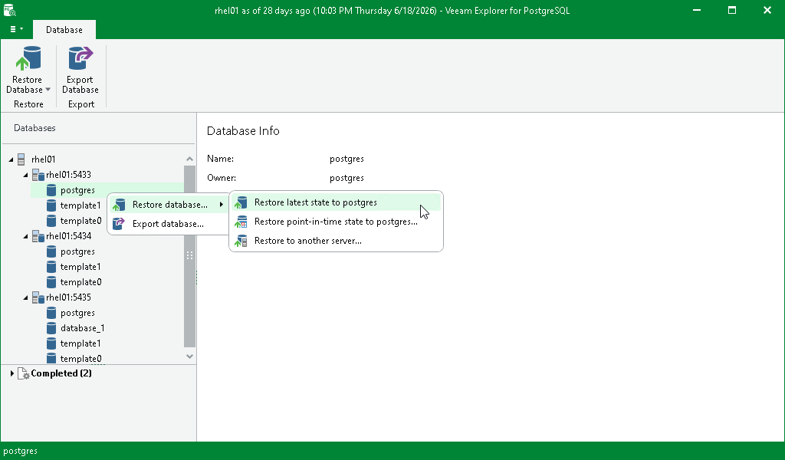Close the Veeam Explorer window
This screenshot has width=785, height=460.
click(767, 10)
